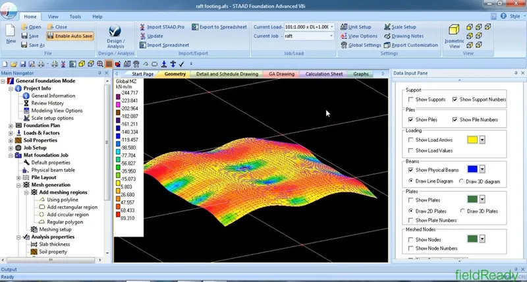
Task: Select Meshing setup in navigator
Action: point(55,229)
